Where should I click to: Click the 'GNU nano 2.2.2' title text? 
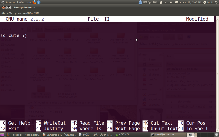(x=25, y=19)
